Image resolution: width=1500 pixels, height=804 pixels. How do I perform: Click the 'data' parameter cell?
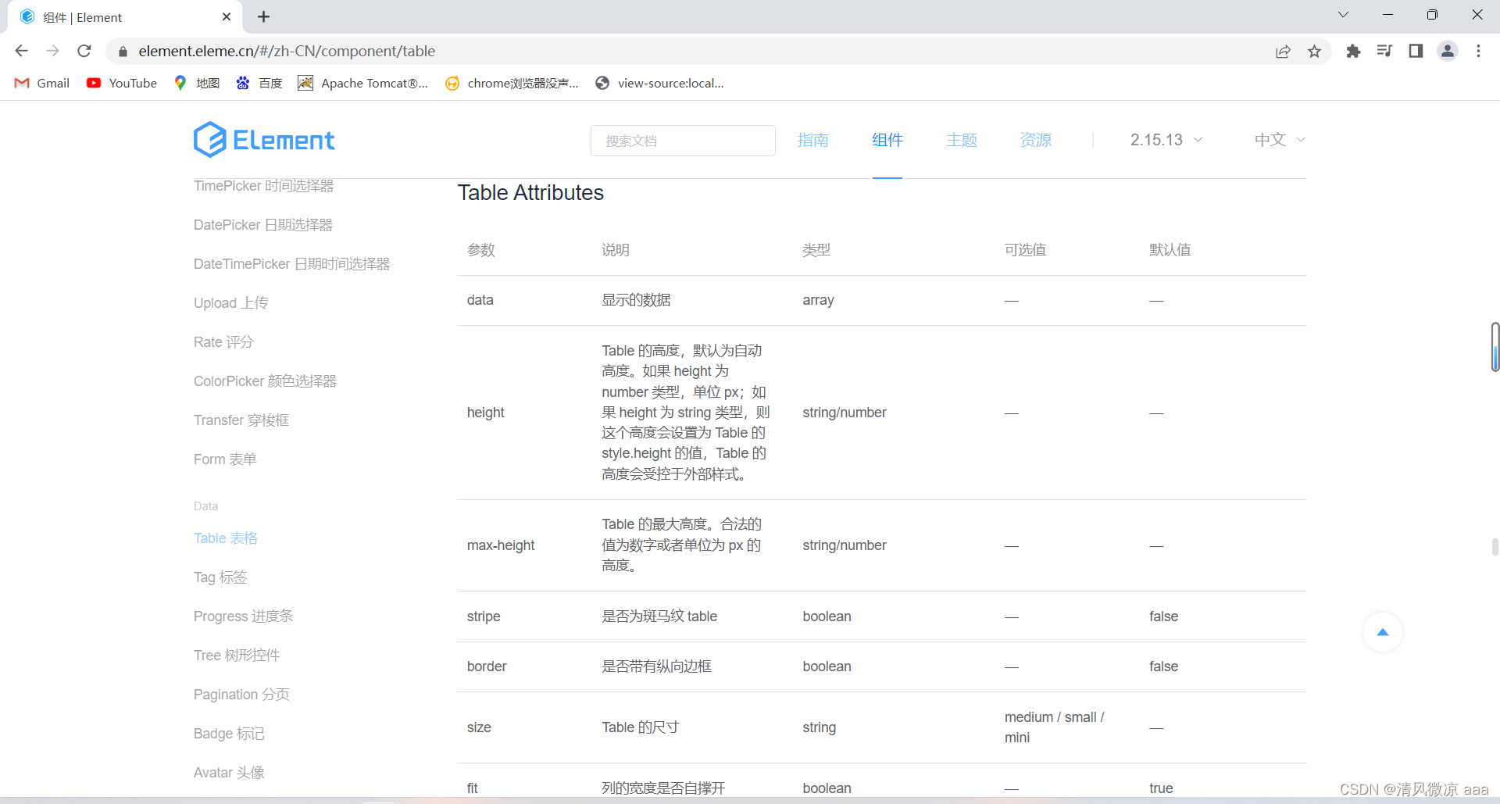coord(480,300)
